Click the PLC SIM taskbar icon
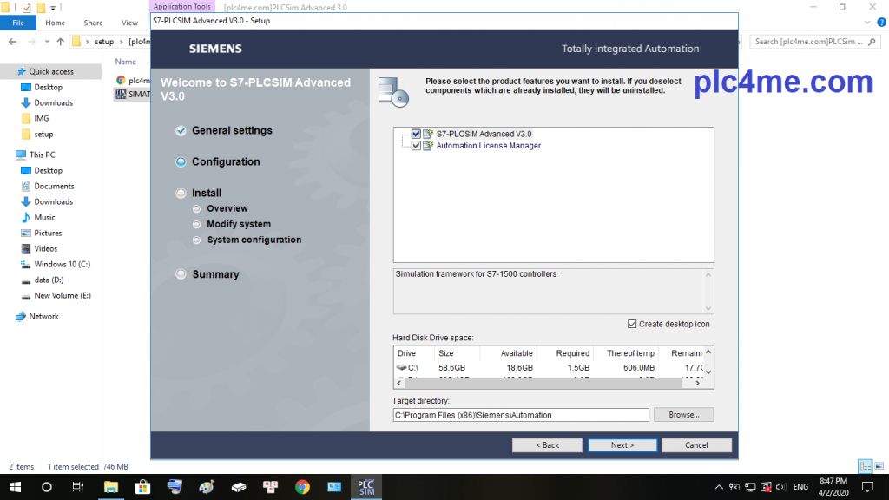889x500 pixels. point(365,486)
